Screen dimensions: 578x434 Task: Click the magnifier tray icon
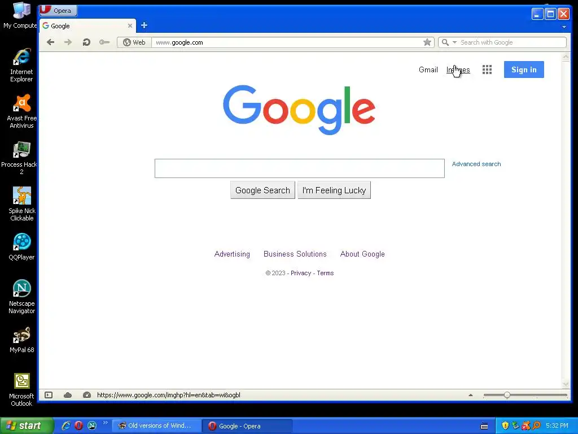tap(536, 426)
